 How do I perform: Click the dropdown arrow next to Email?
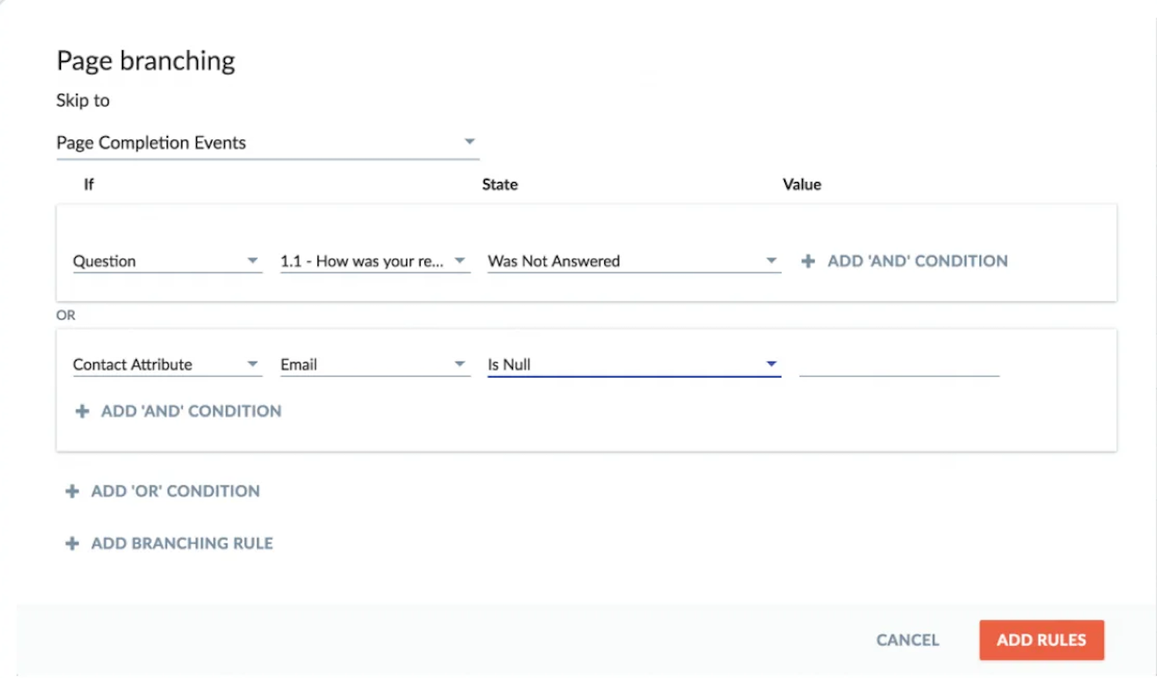click(x=460, y=364)
